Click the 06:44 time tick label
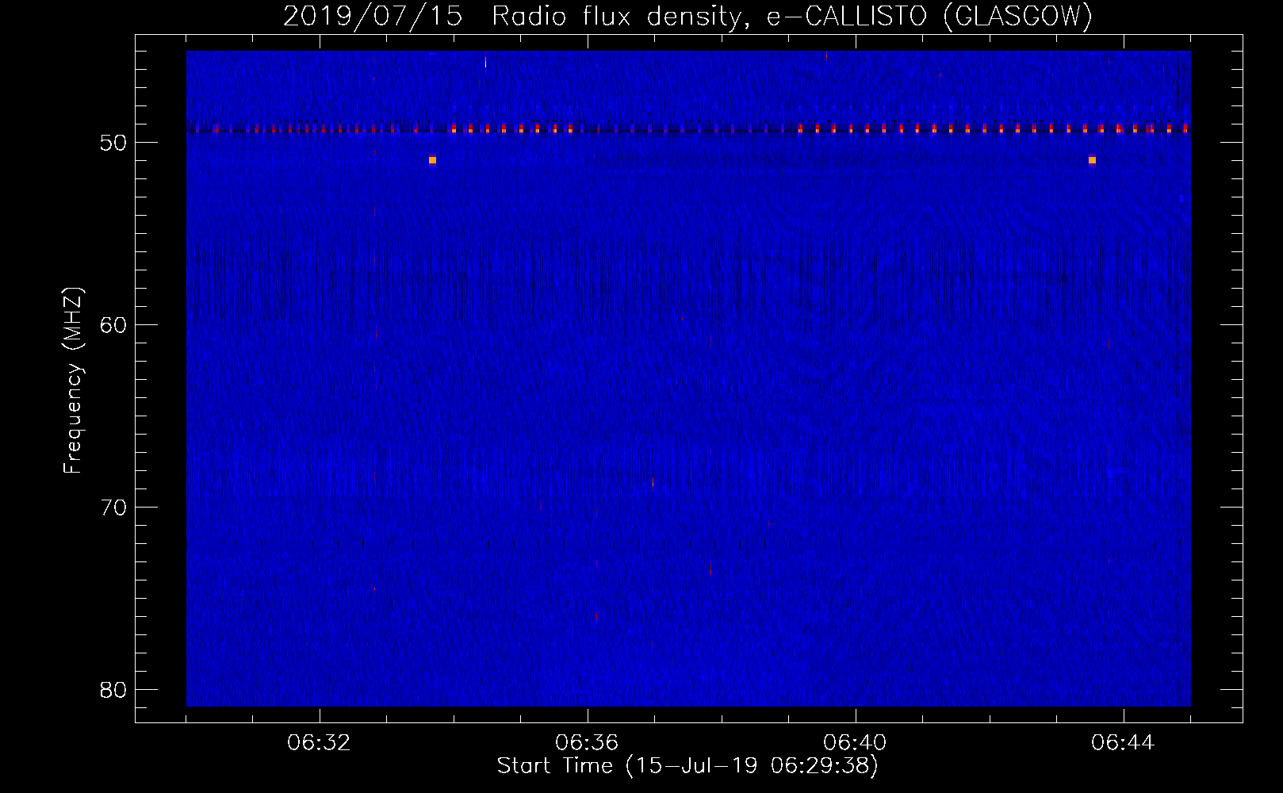The width and height of the screenshot is (1283, 793). point(1123,743)
